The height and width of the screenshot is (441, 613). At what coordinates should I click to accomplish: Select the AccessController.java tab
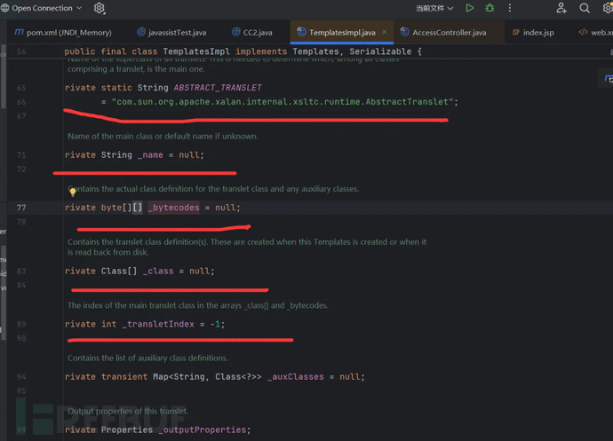tap(442, 32)
